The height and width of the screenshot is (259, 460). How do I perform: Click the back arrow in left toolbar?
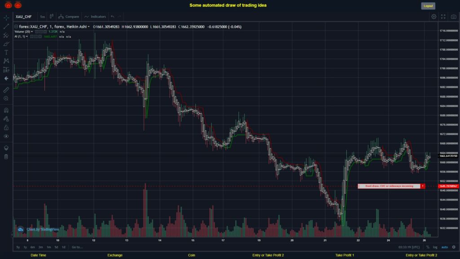[x=6, y=78]
